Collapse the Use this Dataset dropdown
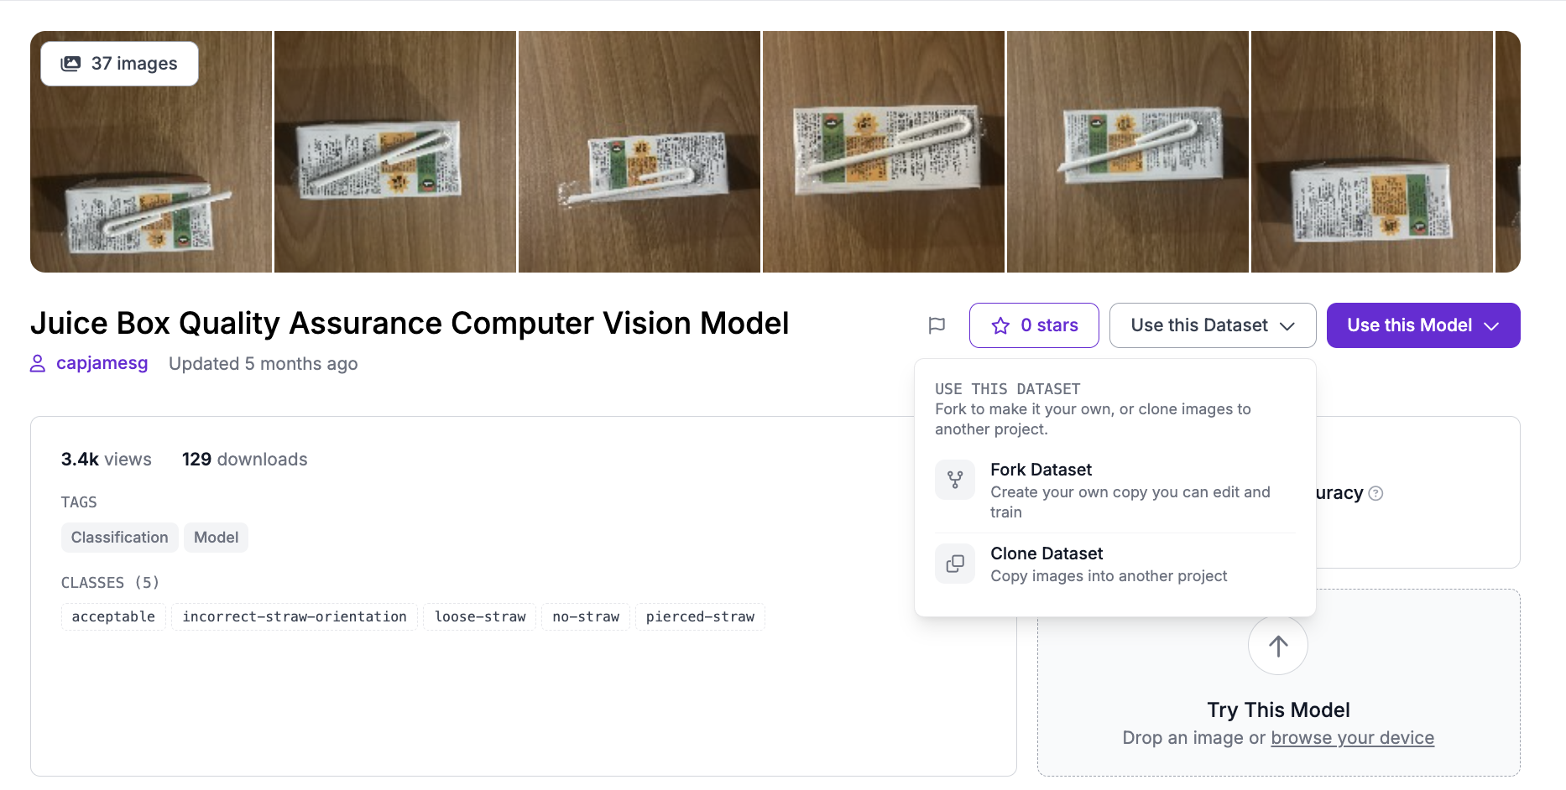The image size is (1566, 790). 1212,325
